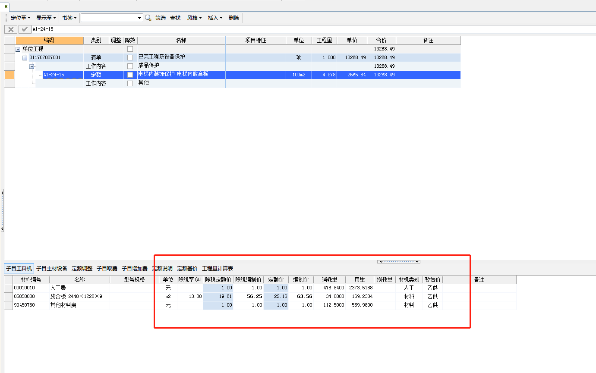Click the magnifier search icon in toolbar
The width and height of the screenshot is (596, 373).
point(148,18)
